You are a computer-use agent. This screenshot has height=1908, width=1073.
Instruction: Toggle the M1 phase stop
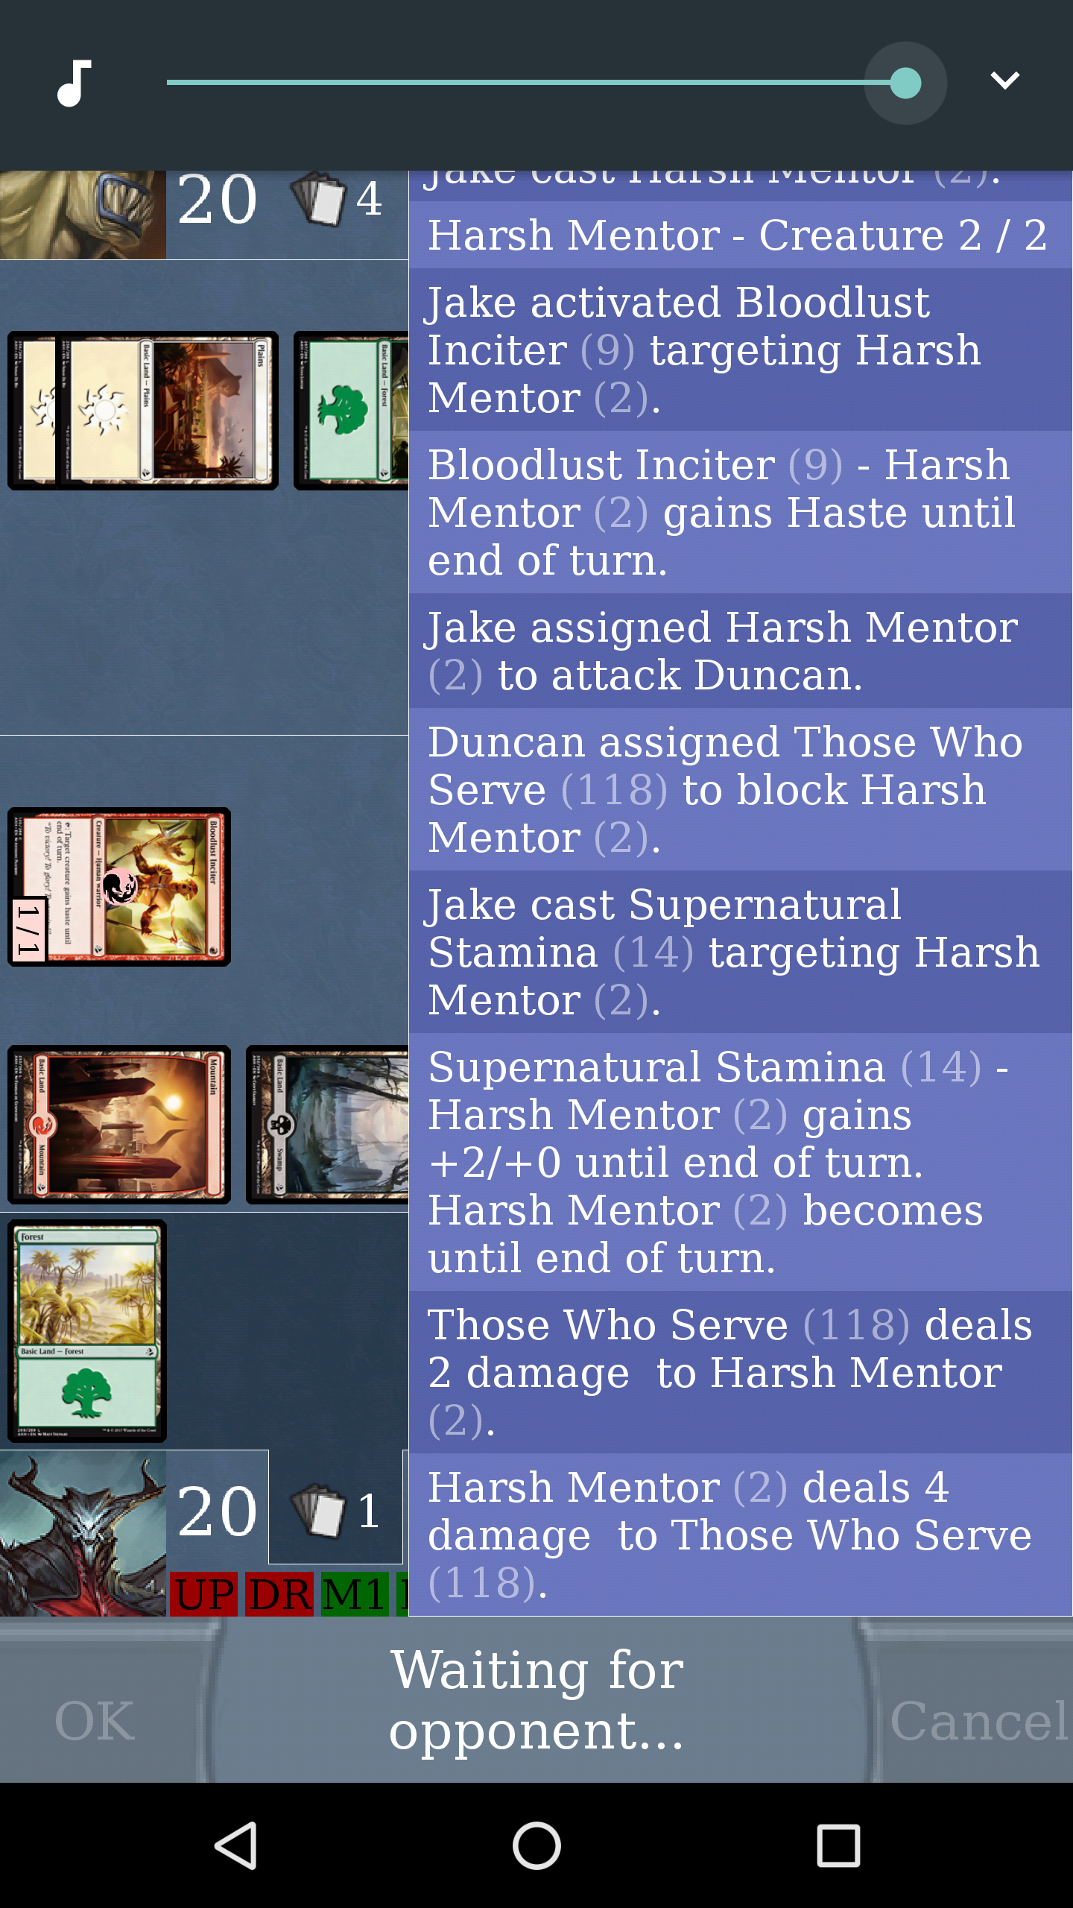pos(355,1593)
